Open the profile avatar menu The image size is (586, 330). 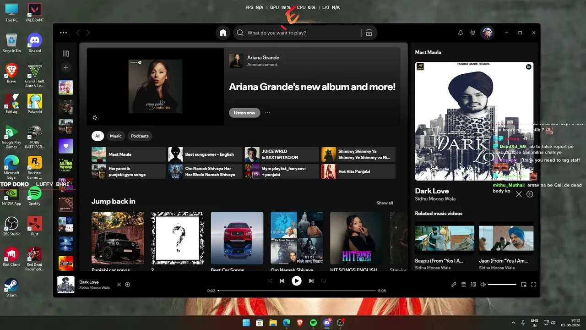click(x=487, y=33)
